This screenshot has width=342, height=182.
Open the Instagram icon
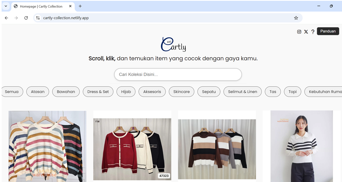tap(299, 31)
